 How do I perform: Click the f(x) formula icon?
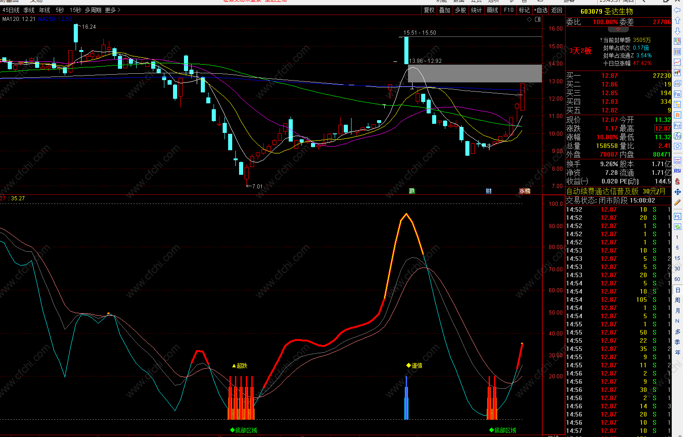tap(678, 136)
